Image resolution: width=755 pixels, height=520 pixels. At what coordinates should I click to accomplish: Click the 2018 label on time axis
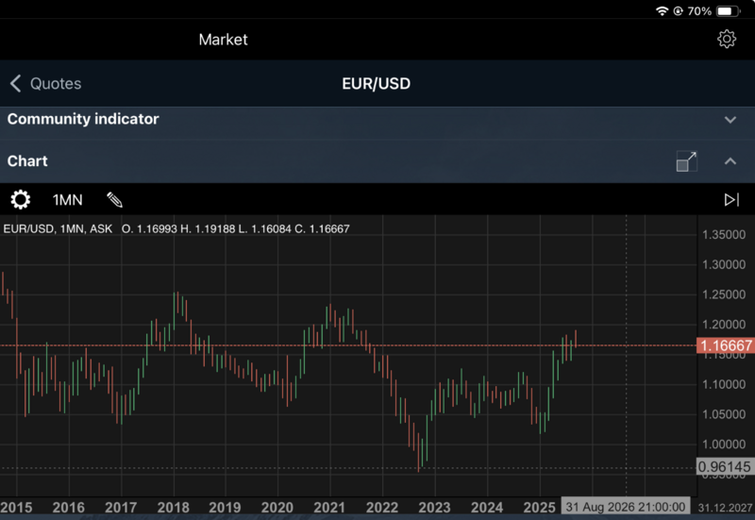point(173,508)
